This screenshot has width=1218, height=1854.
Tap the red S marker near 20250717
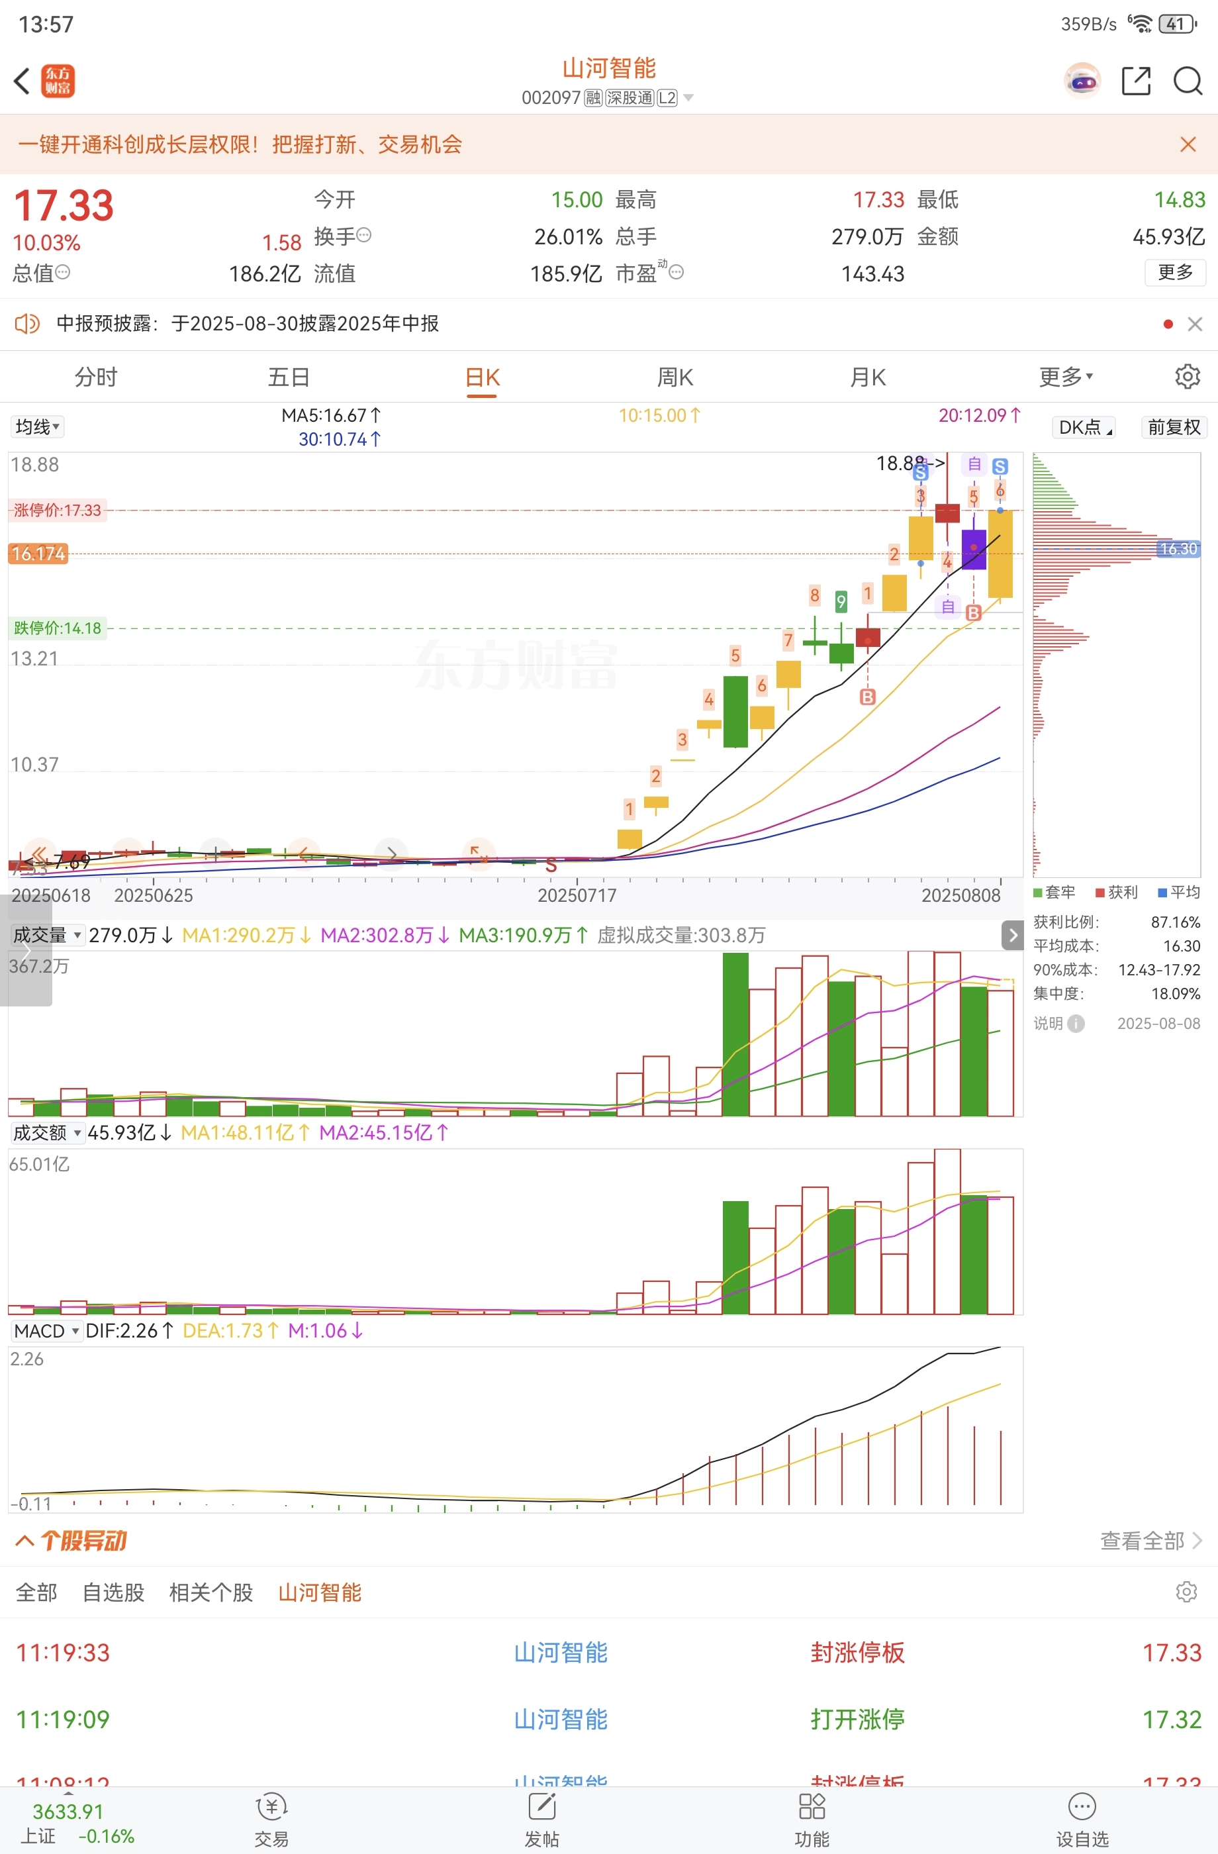[551, 865]
